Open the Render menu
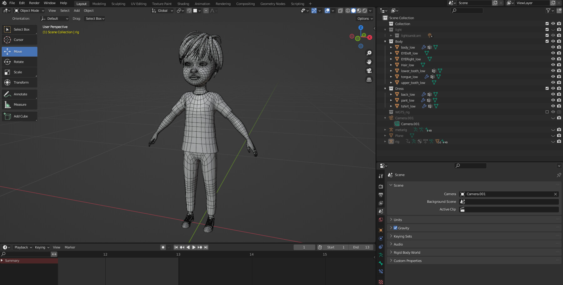Image resolution: width=563 pixels, height=285 pixels. coord(34,3)
